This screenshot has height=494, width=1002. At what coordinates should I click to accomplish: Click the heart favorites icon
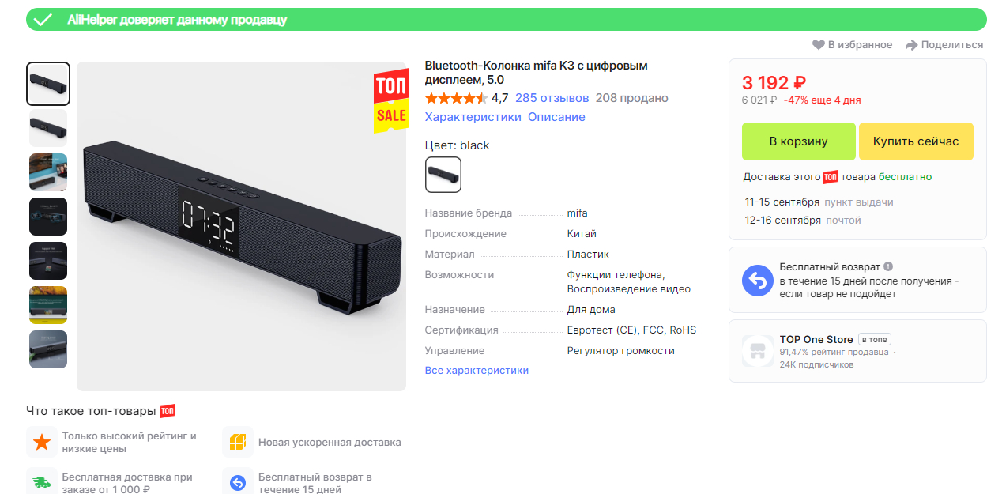[819, 45]
